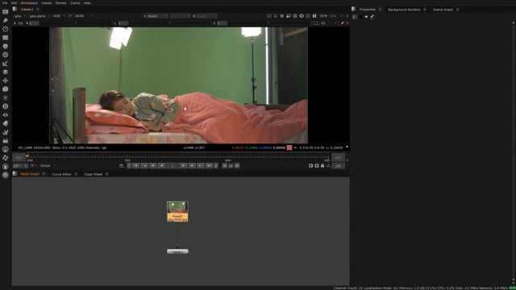The height and width of the screenshot is (290, 516).
Task: Switch to the Curve Editor tab
Action: (x=61, y=174)
